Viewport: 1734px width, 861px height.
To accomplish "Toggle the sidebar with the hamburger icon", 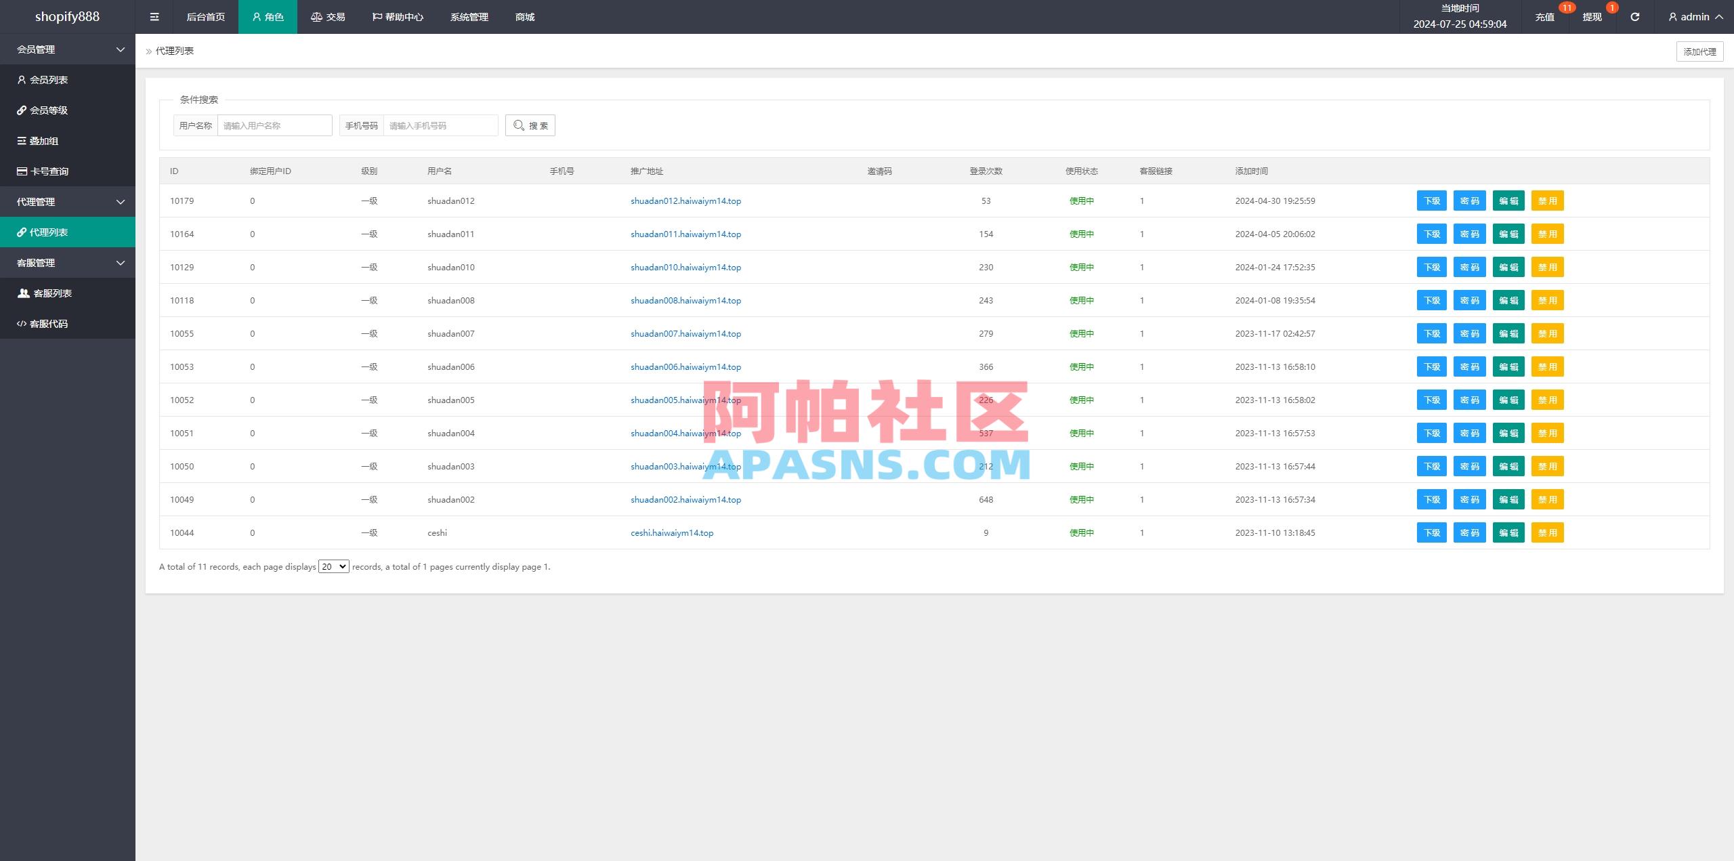I will click(x=154, y=16).
